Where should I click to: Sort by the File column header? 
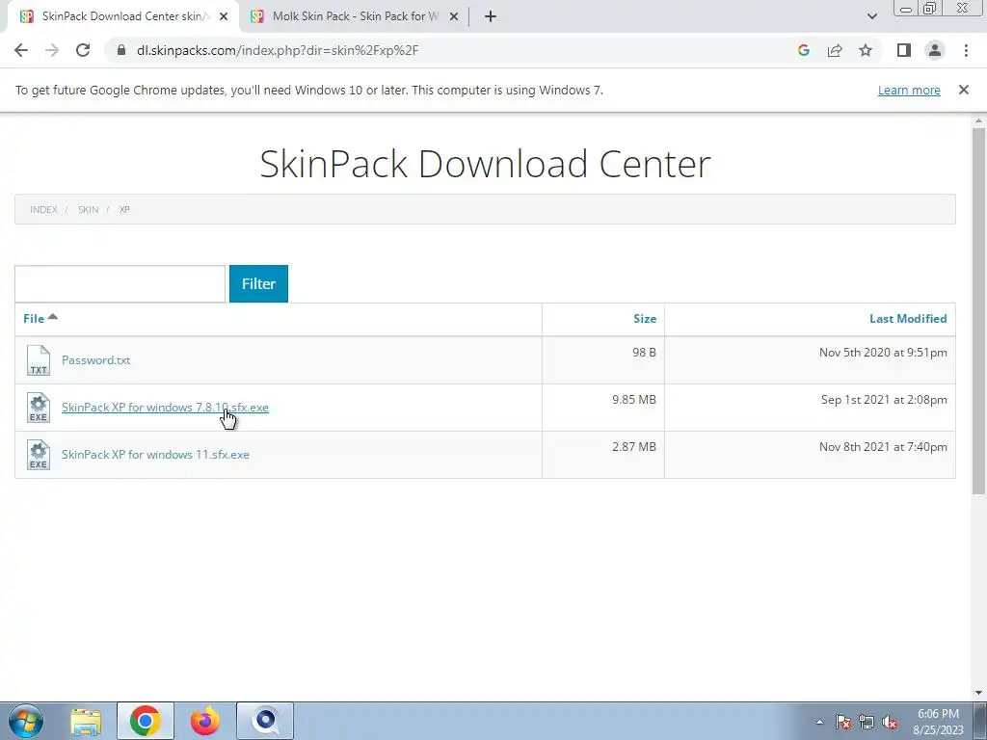click(x=34, y=318)
